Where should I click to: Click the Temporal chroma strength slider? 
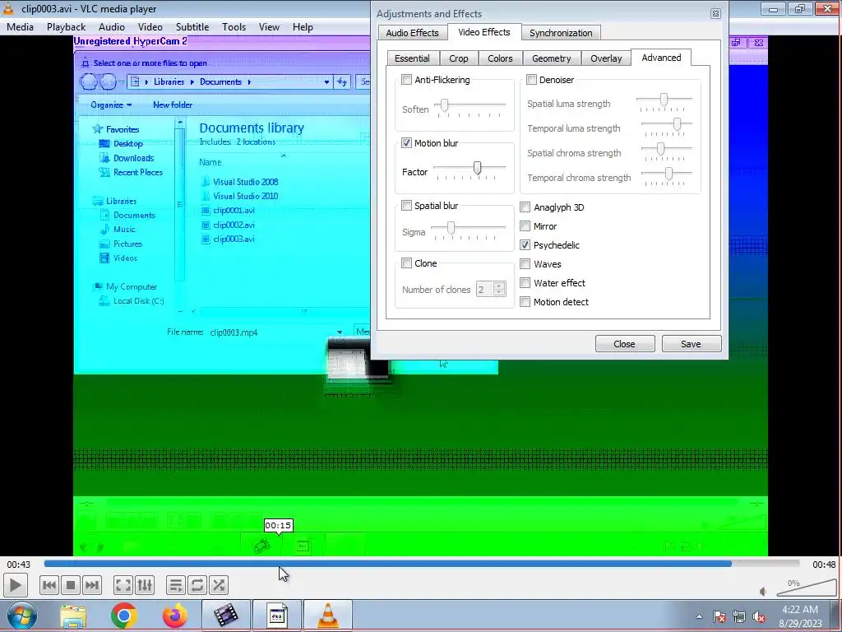pos(667,175)
